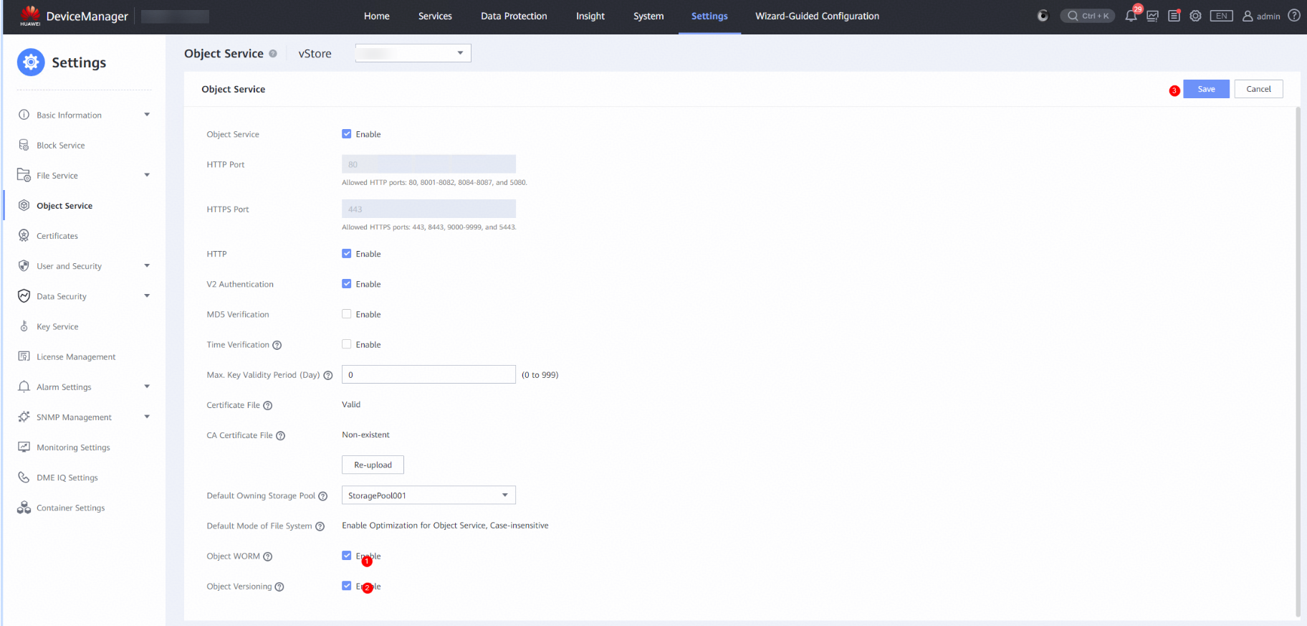Show help tooltip for Certificate File
The height and width of the screenshot is (626, 1307).
[x=267, y=405]
